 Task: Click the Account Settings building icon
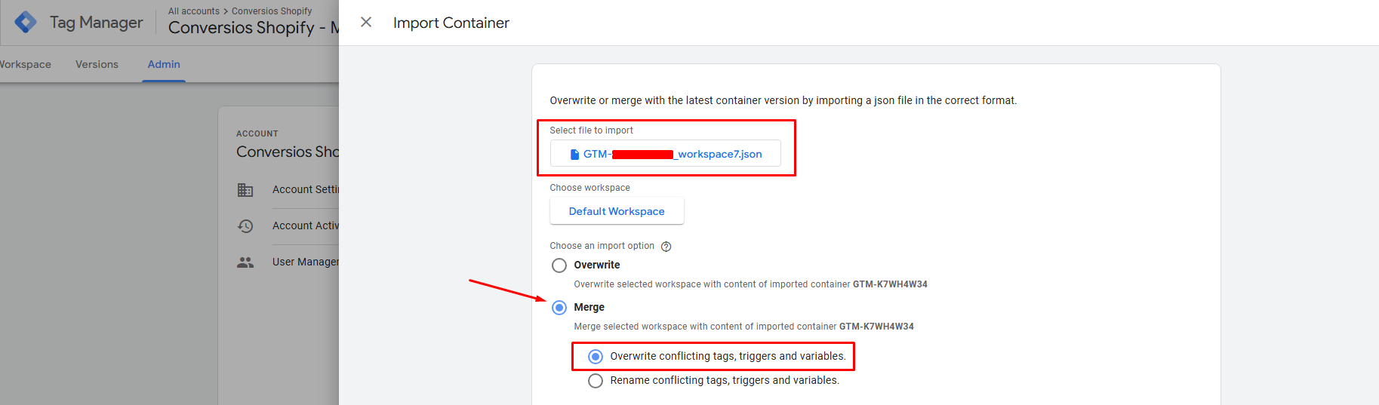(x=245, y=190)
